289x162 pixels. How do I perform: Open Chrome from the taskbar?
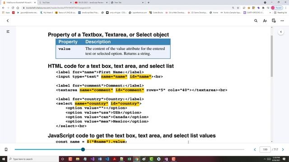(x=136, y=159)
